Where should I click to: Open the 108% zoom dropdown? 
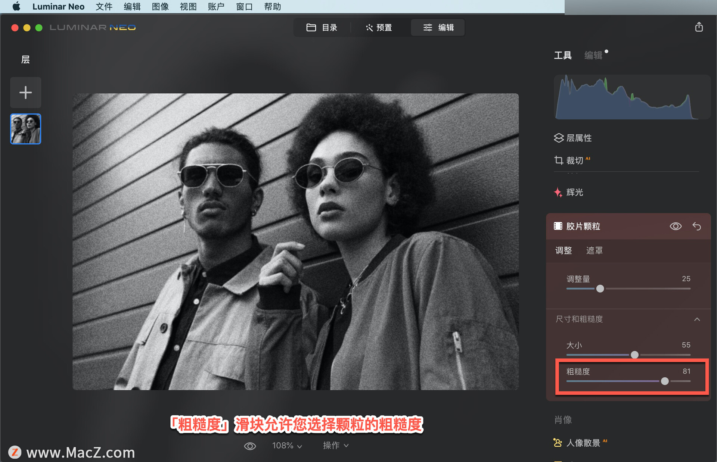287,446
